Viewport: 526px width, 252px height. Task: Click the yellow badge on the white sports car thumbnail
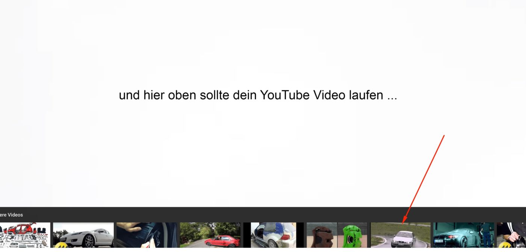[x=60, y=245]
